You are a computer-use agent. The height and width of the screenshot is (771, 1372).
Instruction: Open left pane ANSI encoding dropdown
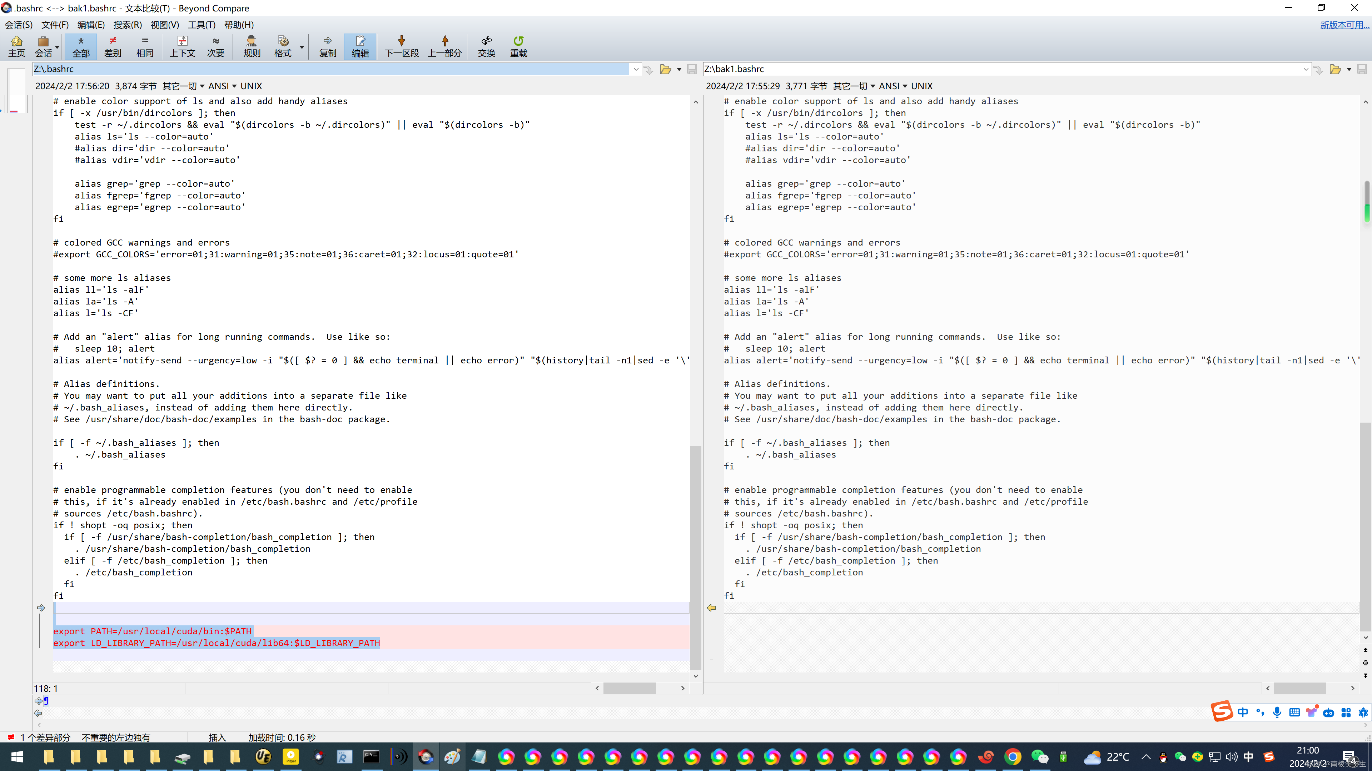click(222, 86)
